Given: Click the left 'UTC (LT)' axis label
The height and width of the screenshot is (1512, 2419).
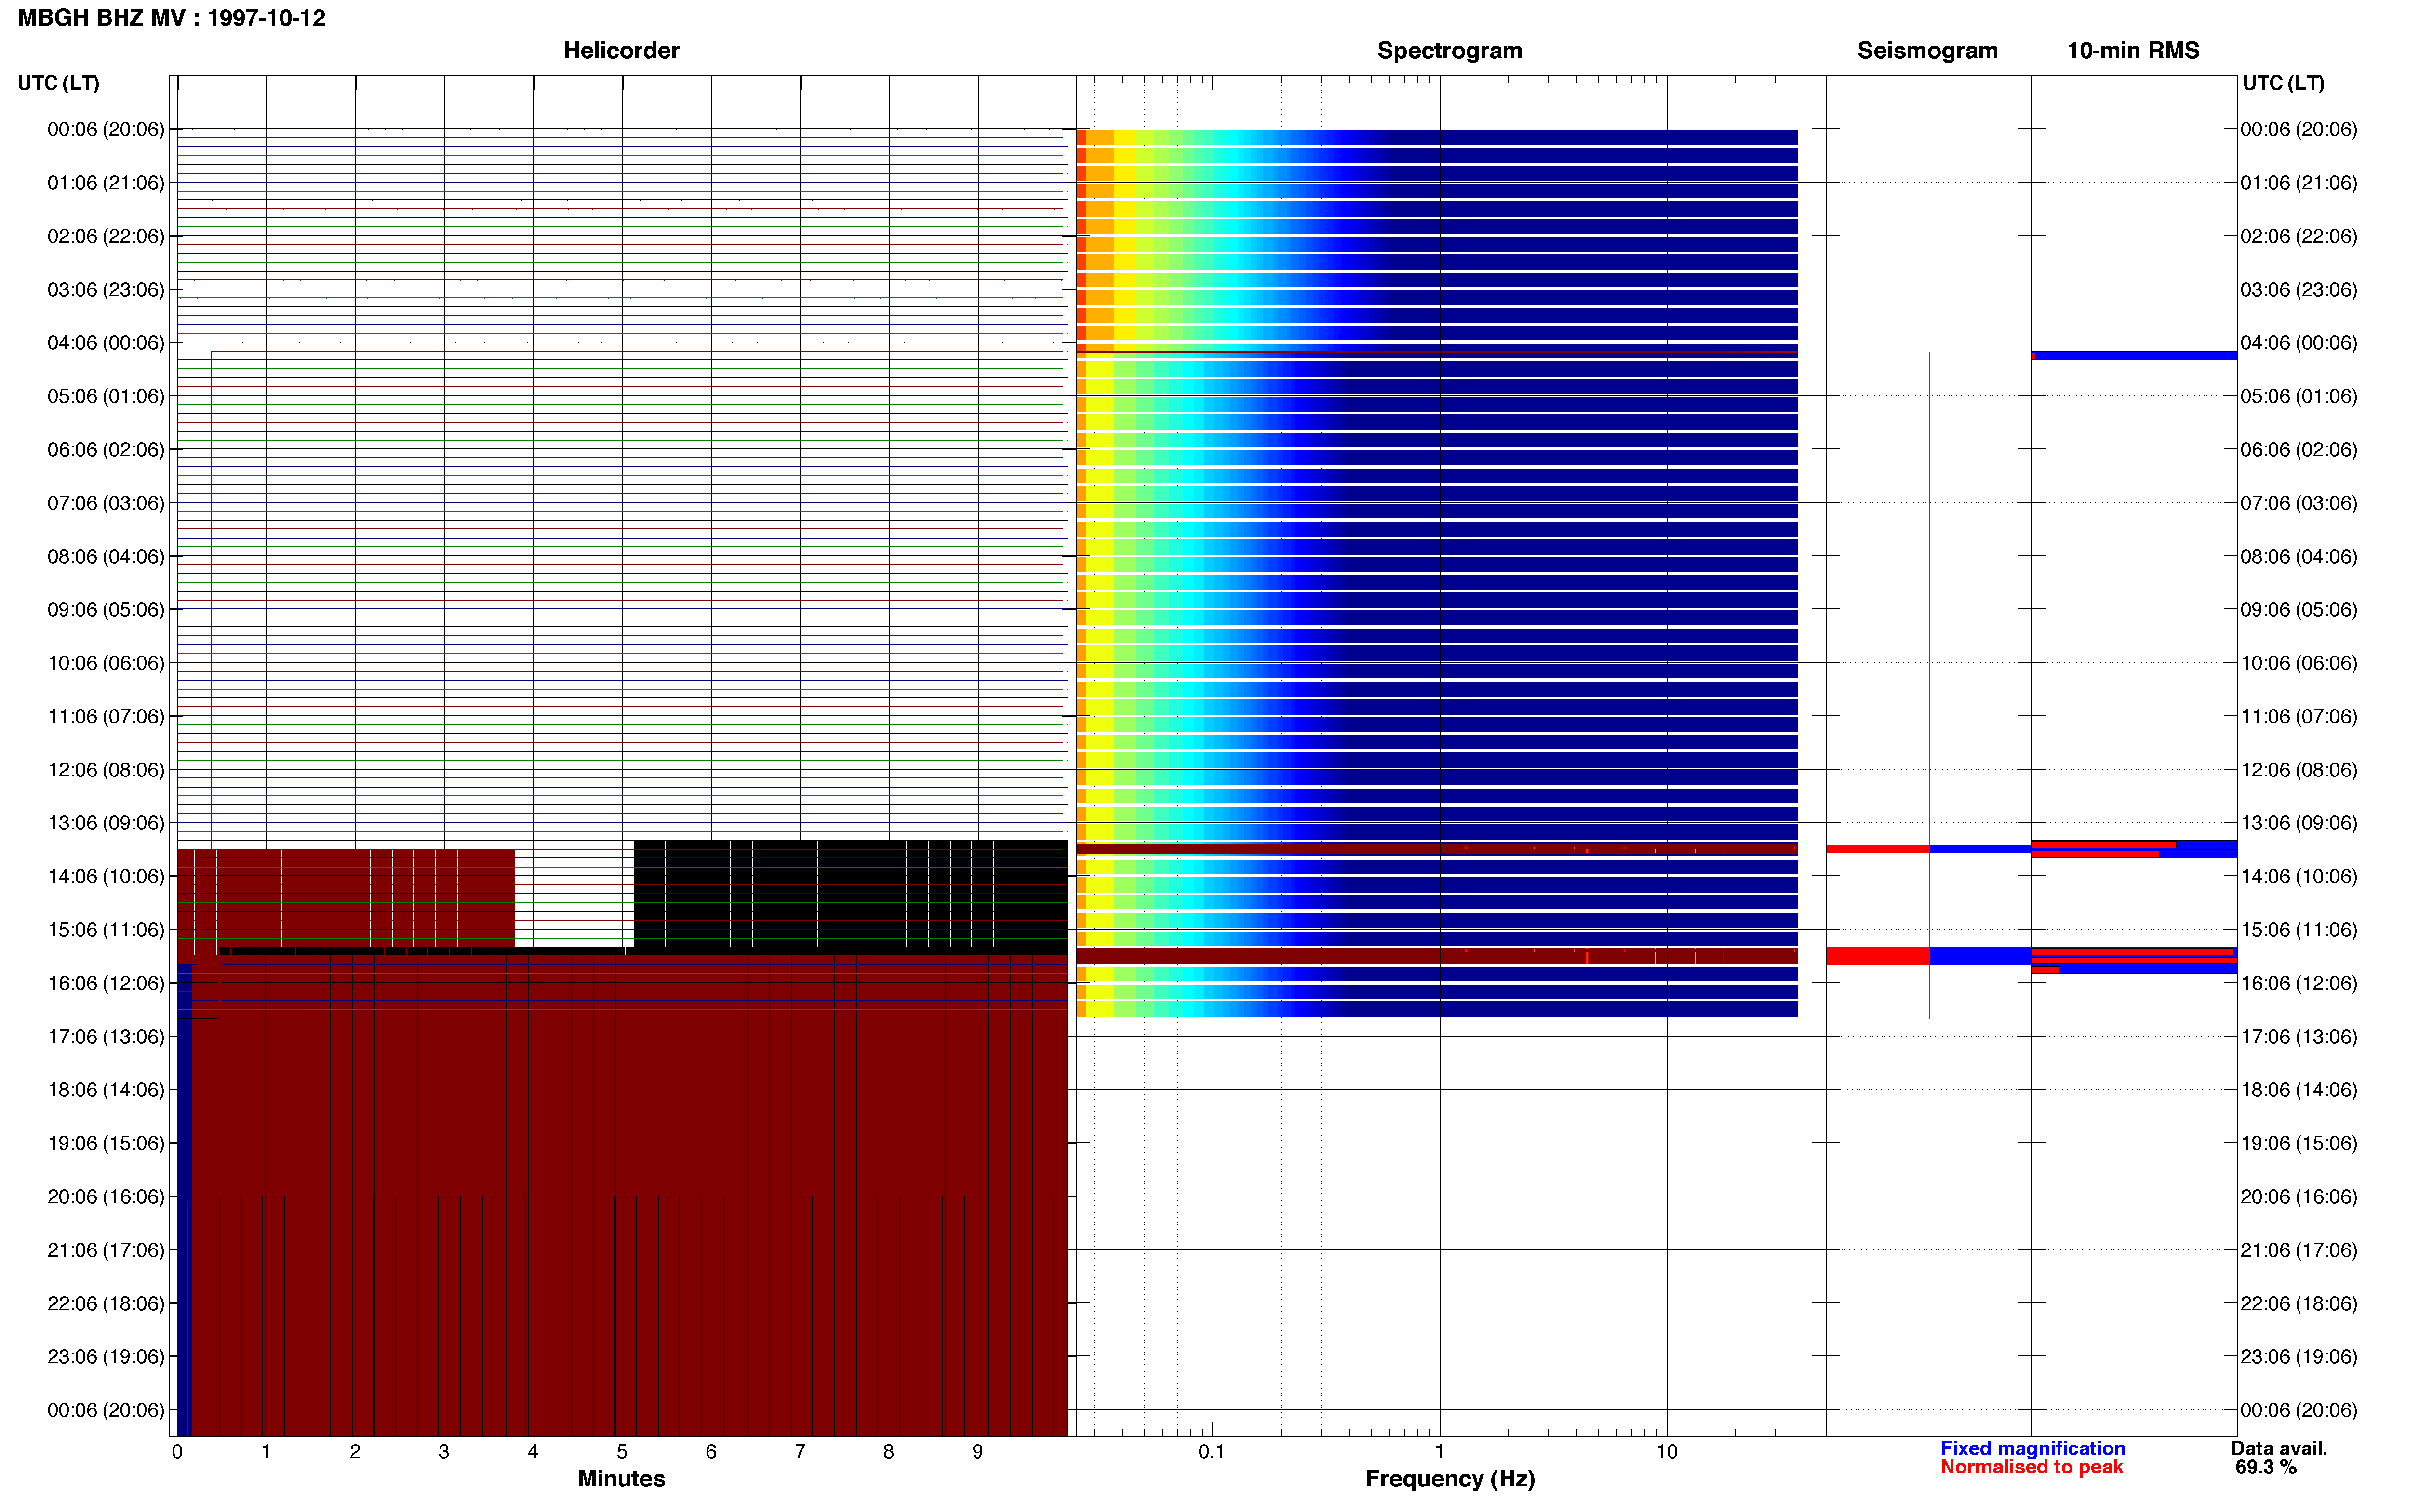Looking at the screenshot, I should [58, 83].
